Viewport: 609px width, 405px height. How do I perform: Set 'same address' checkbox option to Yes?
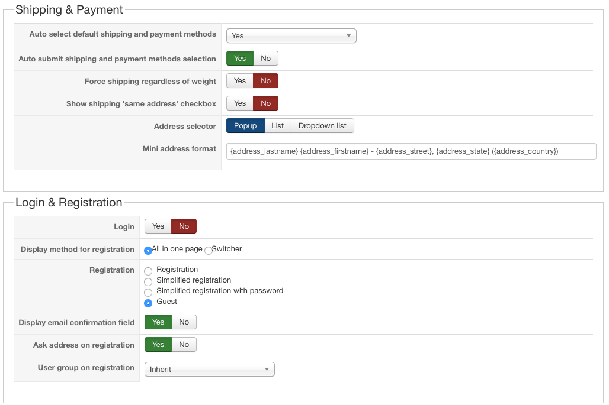coord(239,103)
